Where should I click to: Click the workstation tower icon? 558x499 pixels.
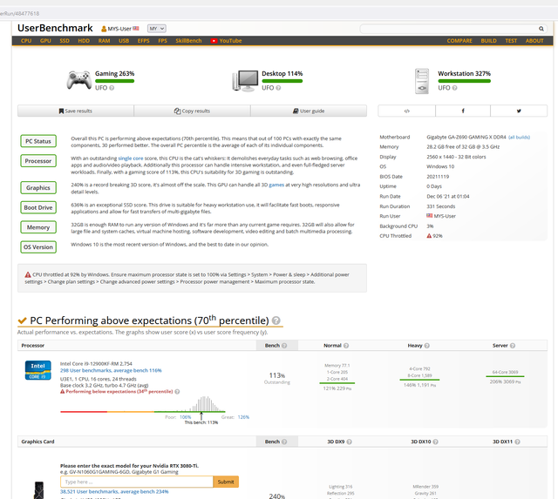(422, 81)
